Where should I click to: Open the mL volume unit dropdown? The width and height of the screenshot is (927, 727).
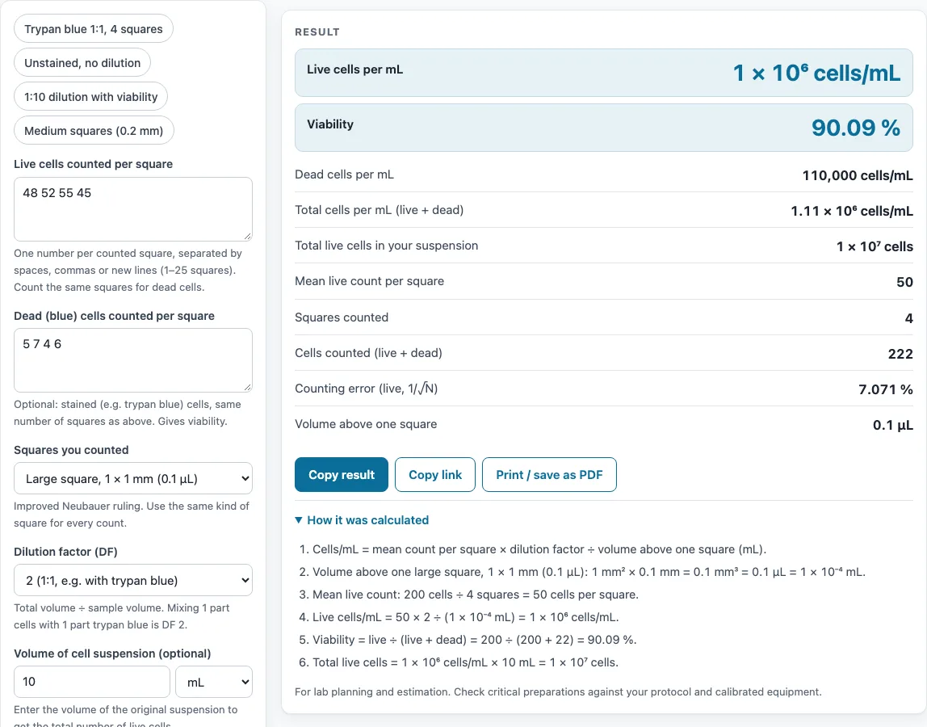point(214,682)
